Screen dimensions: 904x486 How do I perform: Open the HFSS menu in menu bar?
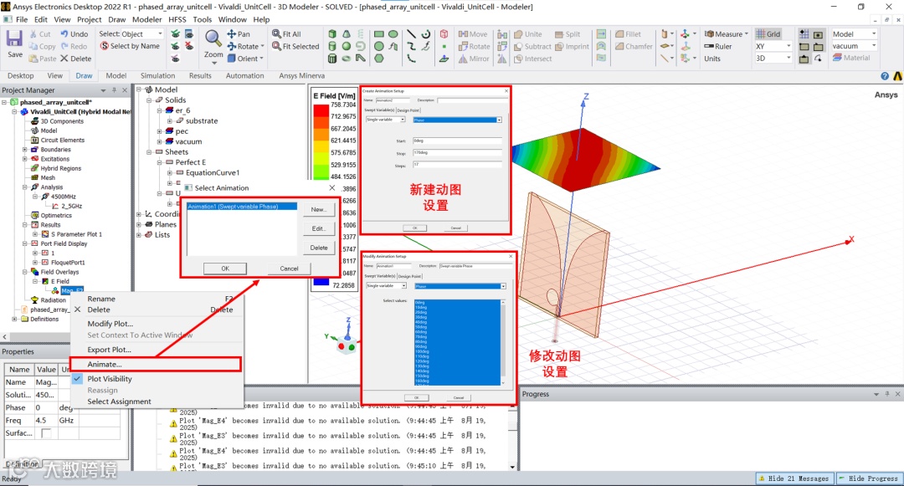pyautogui.click(x=177, y=19)
